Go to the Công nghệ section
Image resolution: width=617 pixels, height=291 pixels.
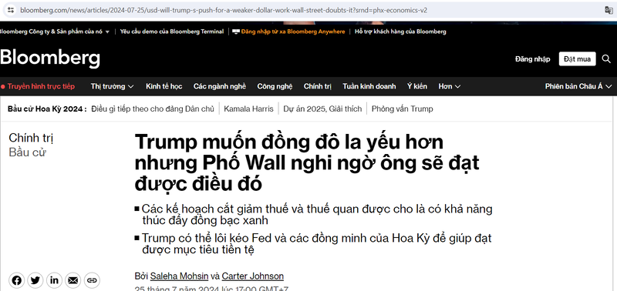(275, 86)
